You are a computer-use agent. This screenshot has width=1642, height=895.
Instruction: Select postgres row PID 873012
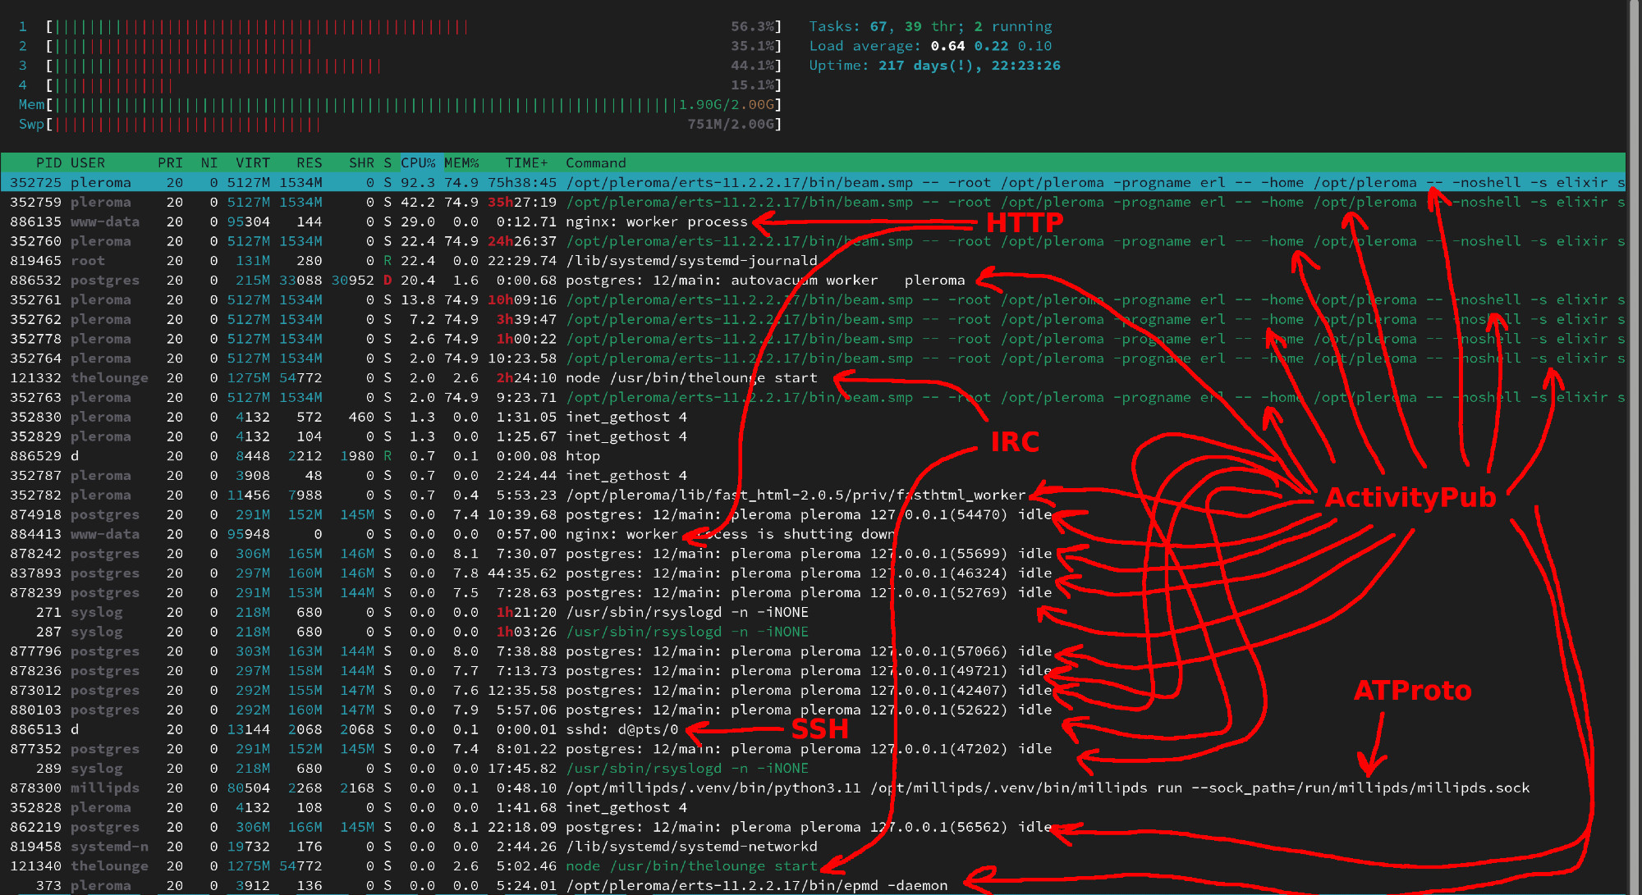[x=813, y=690]
